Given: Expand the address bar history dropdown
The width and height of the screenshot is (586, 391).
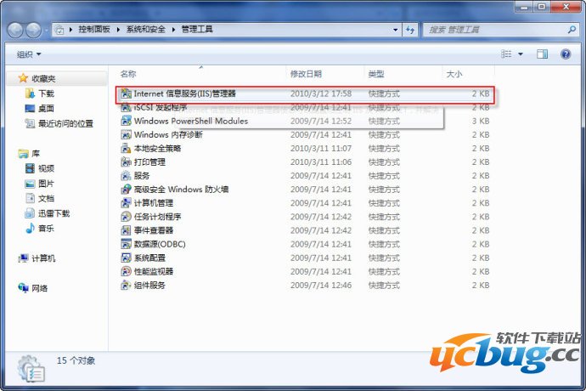Looking at the screenshot, I should tap(395, 29).
